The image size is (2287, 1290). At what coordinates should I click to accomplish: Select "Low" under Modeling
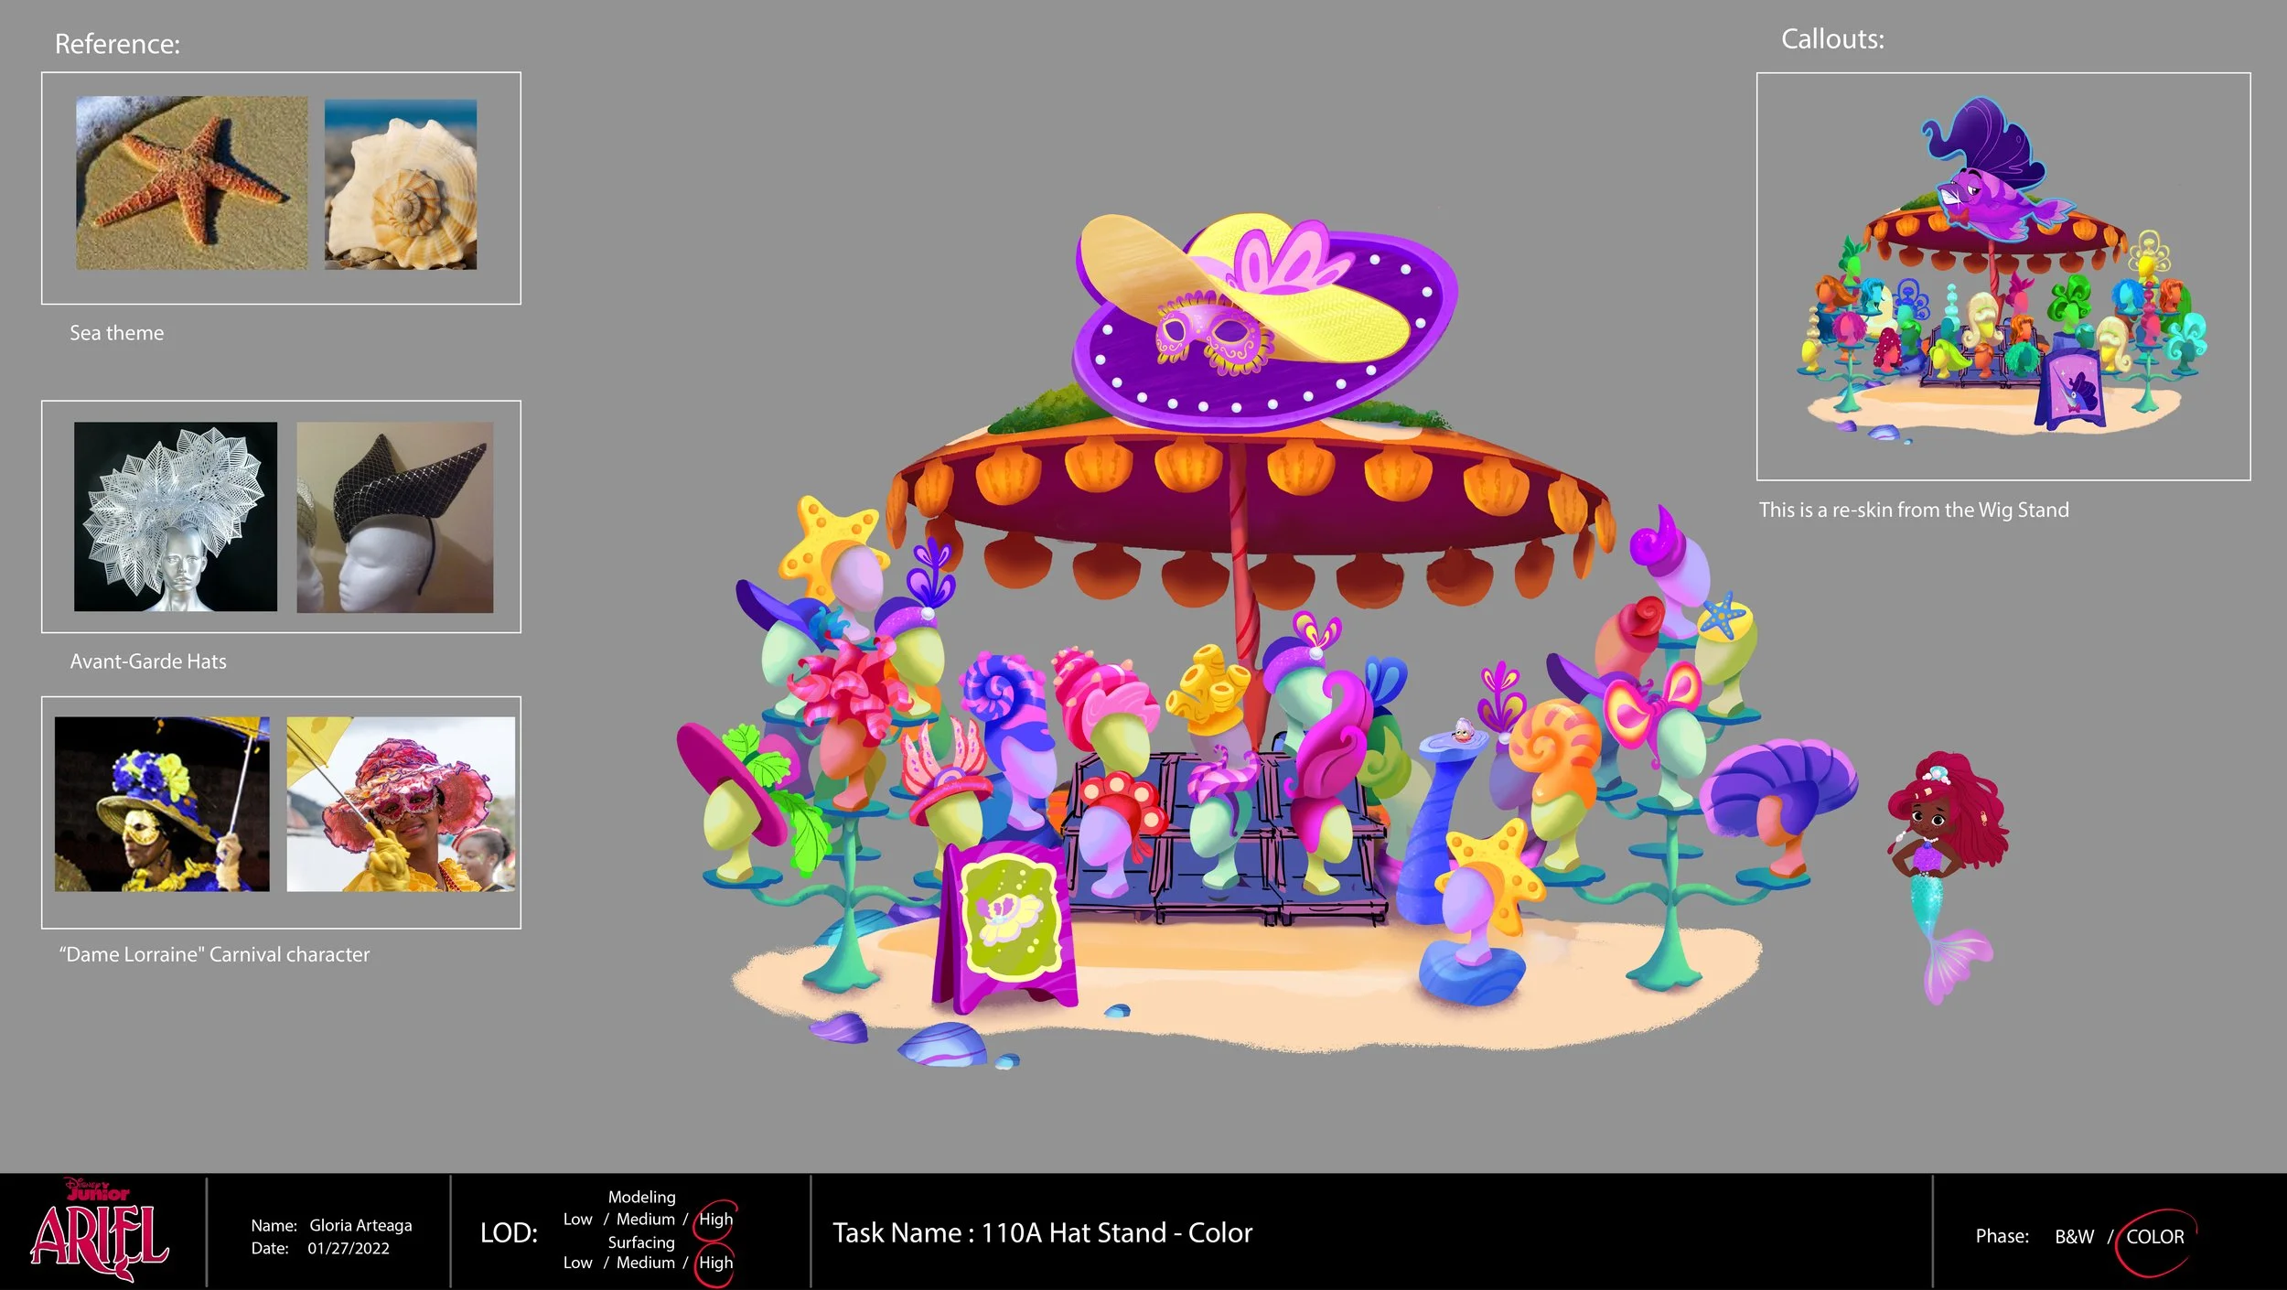(577, 1219)
